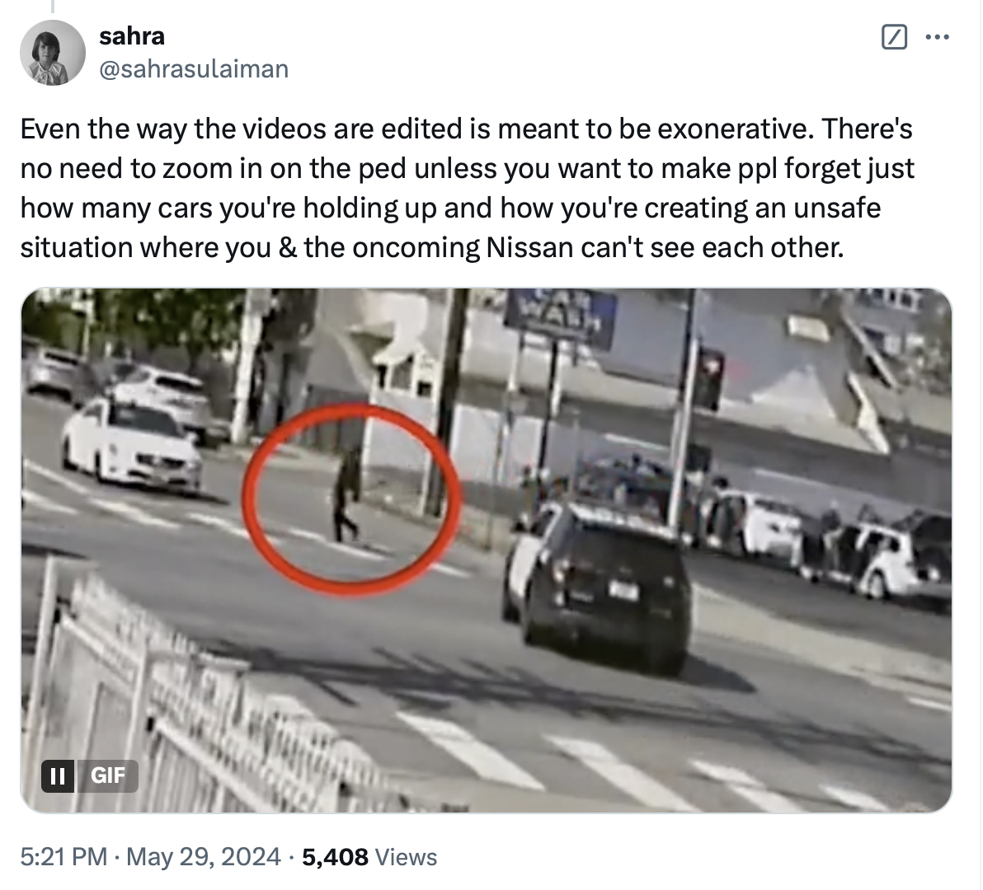983x890 pixels.
Task: Open the @sahrasulaiman handle link
Action: (194, 69)
